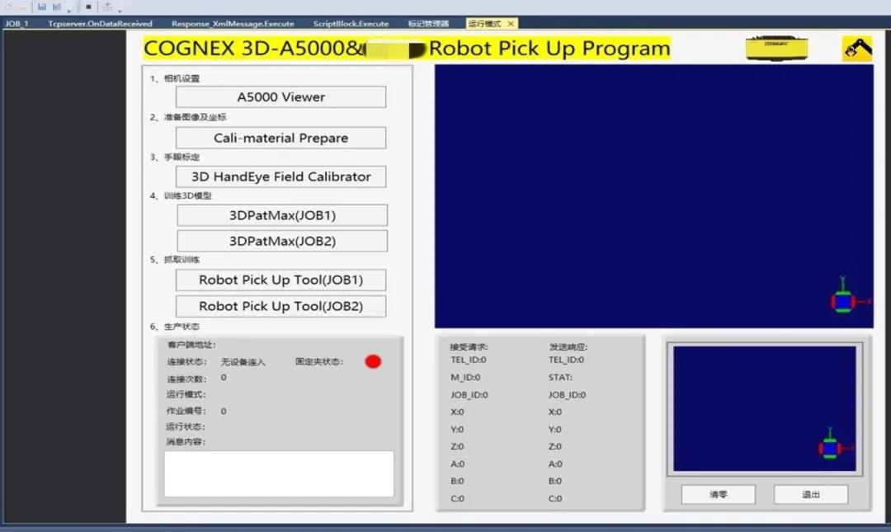Click the large blue 3D viewer
The width and height of the screenshot is (891, 532).
click(654, 196)
